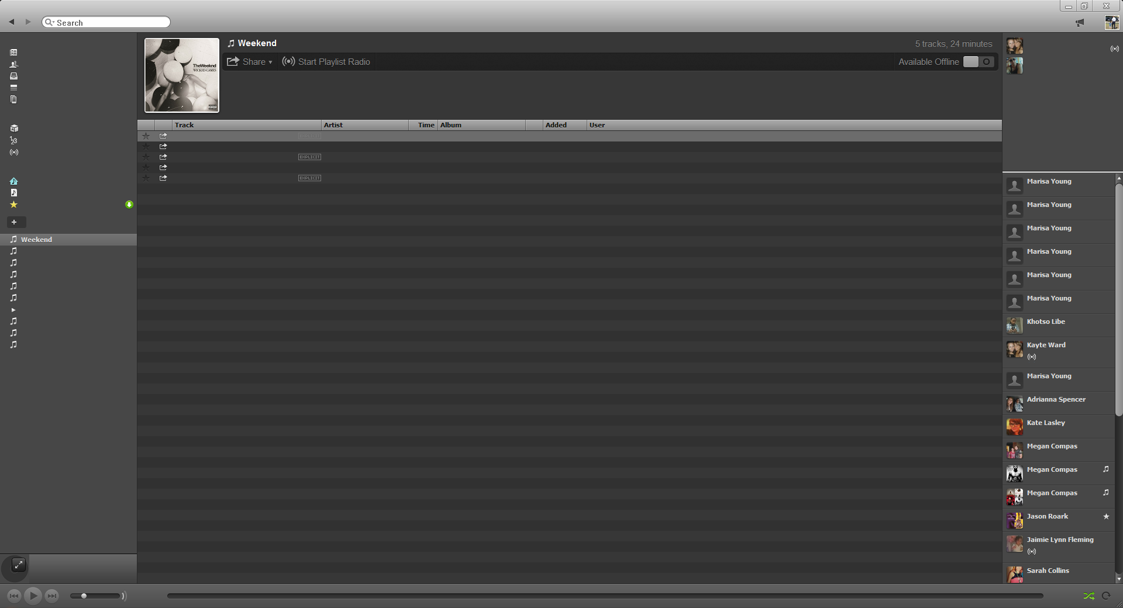Sort by the User column header
1123x608 pixels.
794,125
